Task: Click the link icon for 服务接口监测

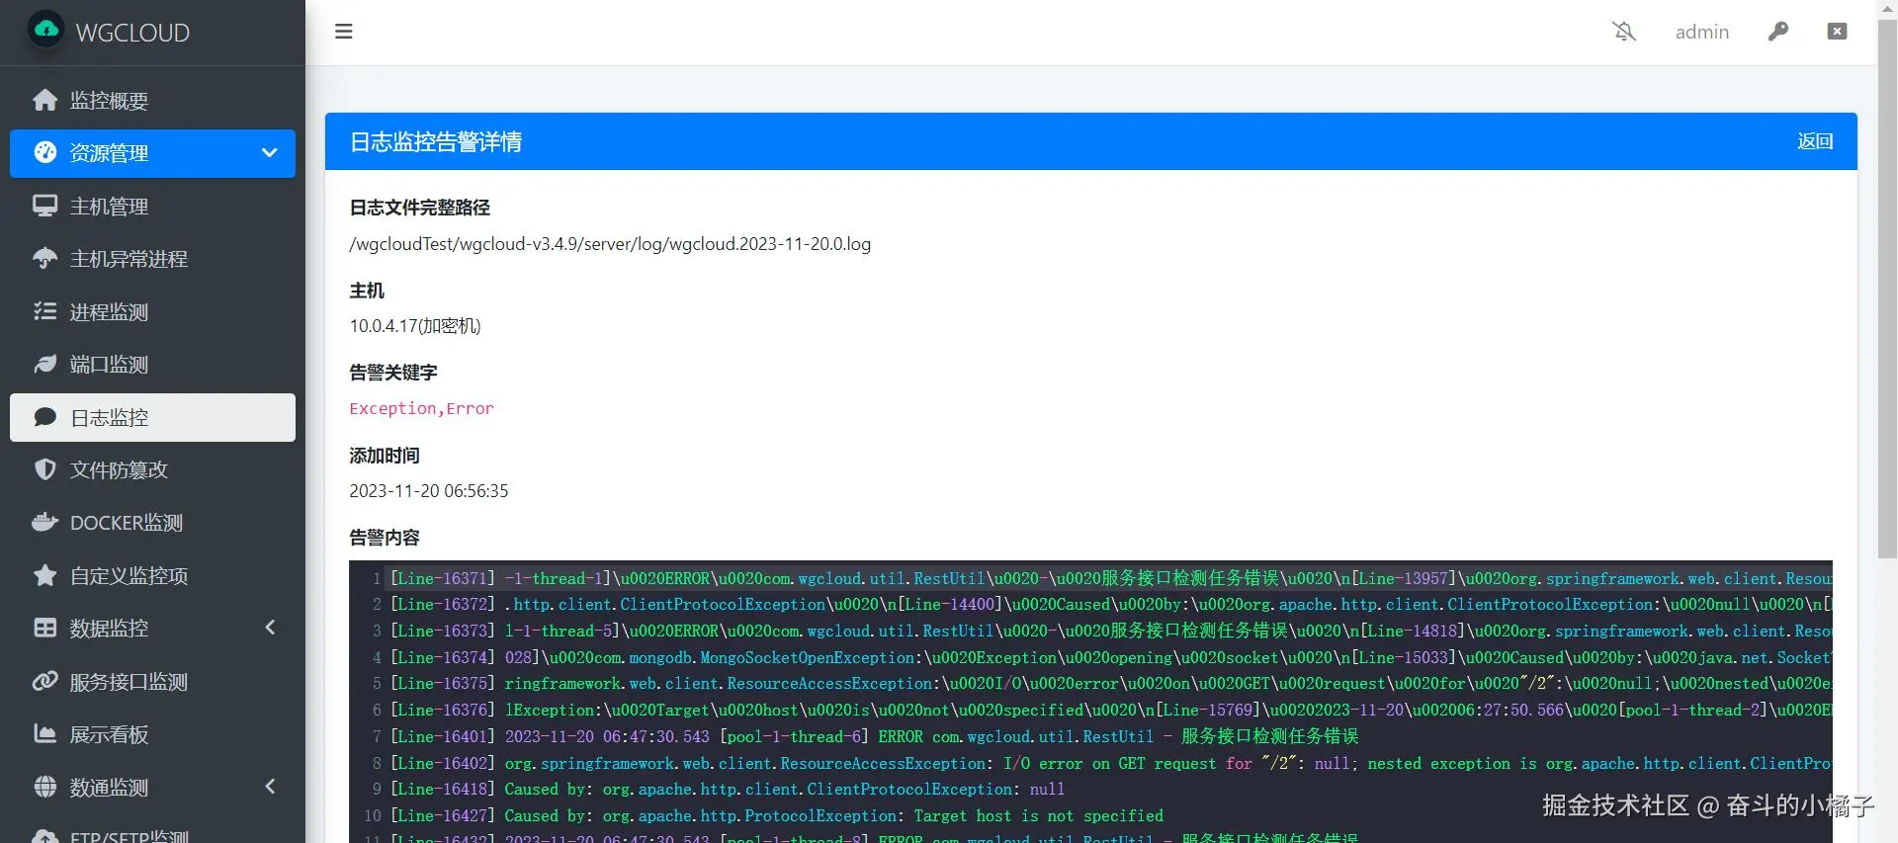Action: pos(44,681)
